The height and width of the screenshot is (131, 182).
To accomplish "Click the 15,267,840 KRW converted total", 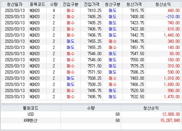I will pos(170,120).
